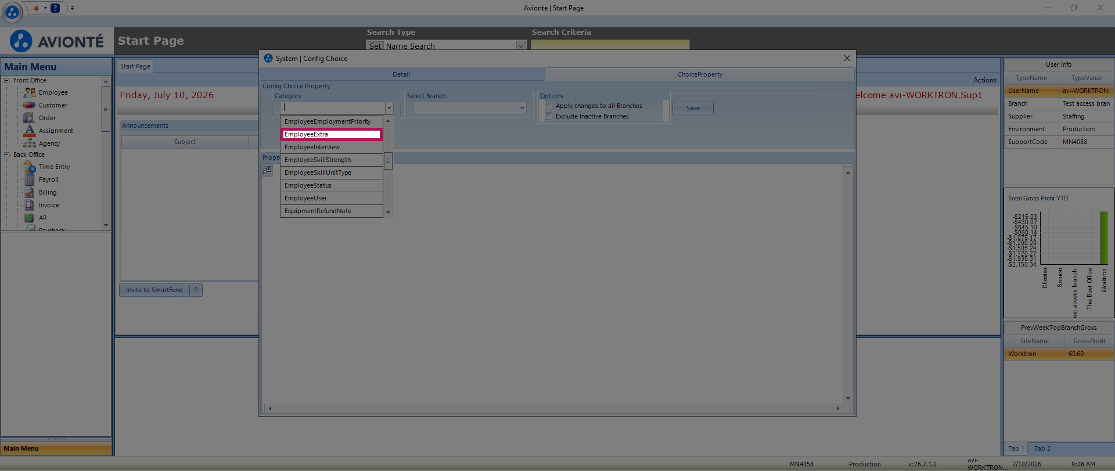Click the Avionte logo in the header
Image resolution: width=1115 pixels, height=471 pixels.
coord(57,41)
